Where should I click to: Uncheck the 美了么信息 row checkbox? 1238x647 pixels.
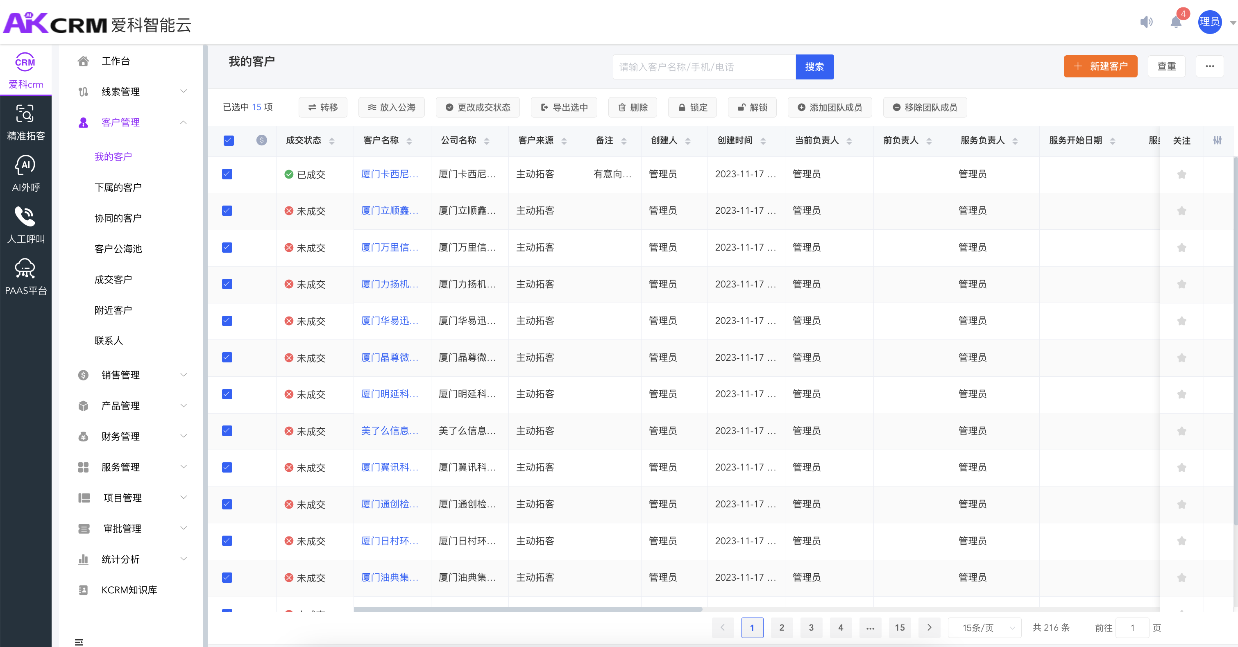coord(227,431)
